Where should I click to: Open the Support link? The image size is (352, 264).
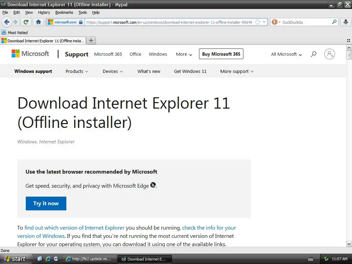[77, 54]
